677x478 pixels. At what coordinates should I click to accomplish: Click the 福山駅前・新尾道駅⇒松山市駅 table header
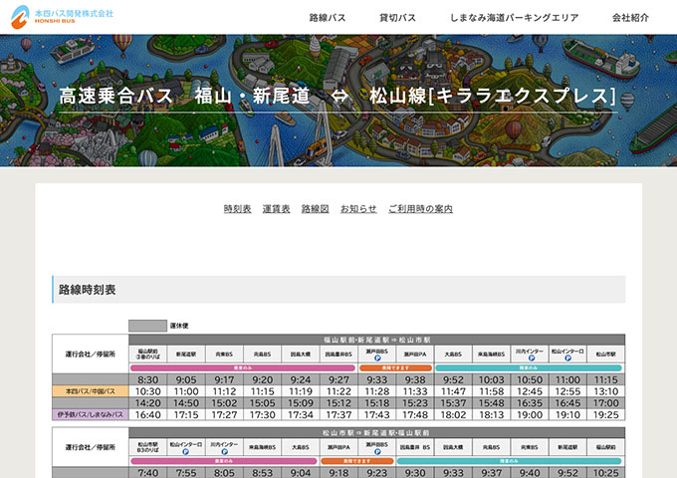(x=377, y=340)
